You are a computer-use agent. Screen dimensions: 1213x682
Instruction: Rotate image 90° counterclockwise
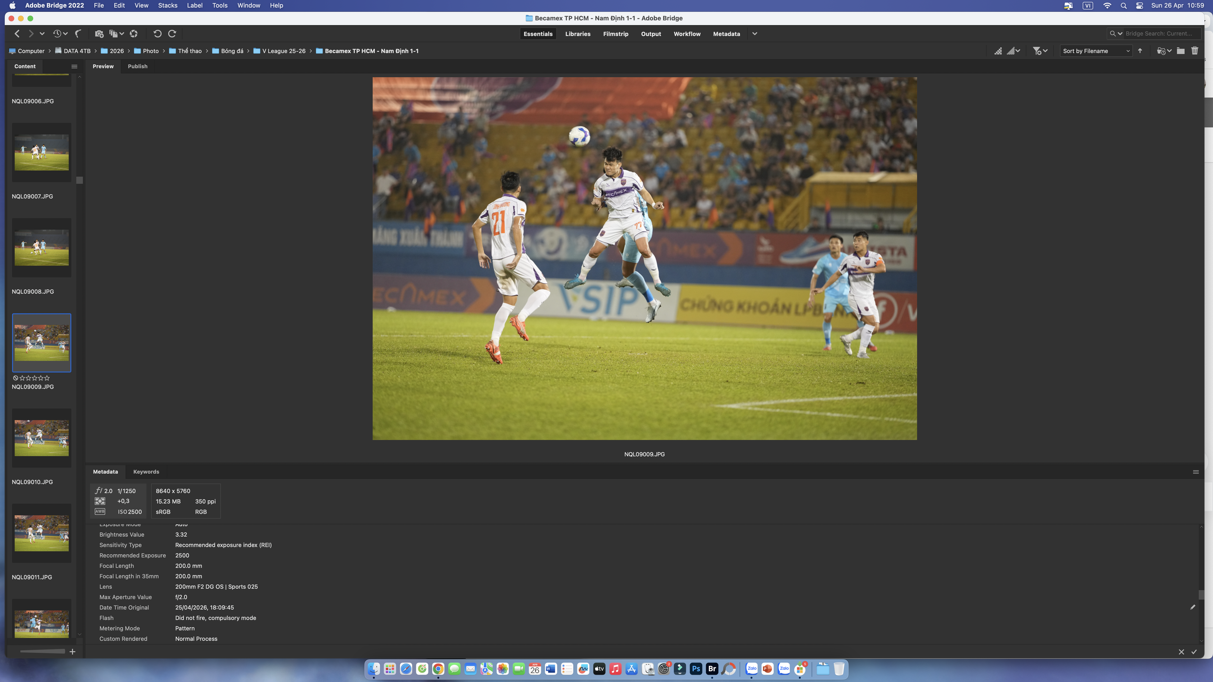coord(157,34)
